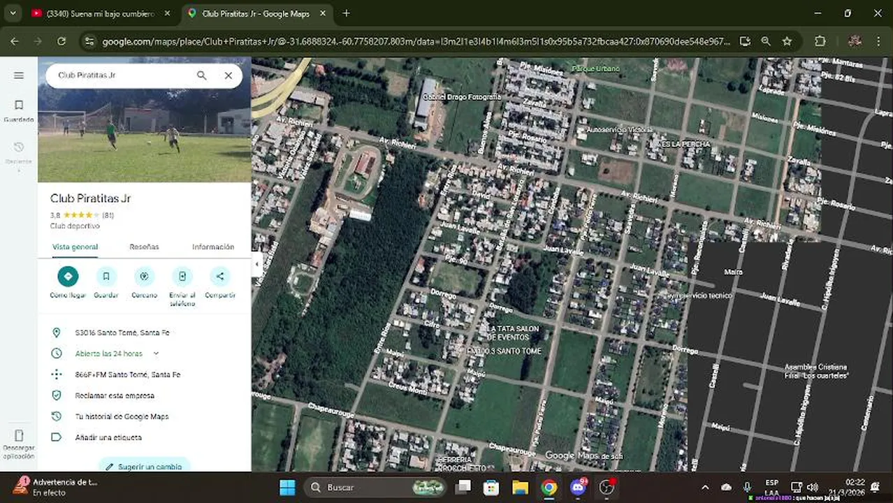Clear the Club Piratitas Jr search

point(228,75)
